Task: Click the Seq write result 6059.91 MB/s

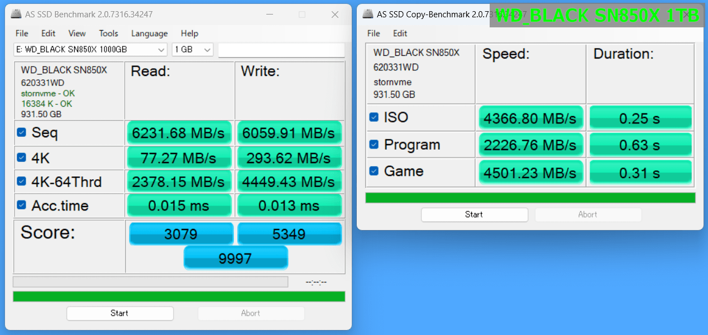Action: click(289, 133)
